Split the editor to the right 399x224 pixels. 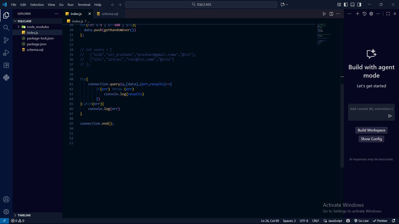click(331, 14)
